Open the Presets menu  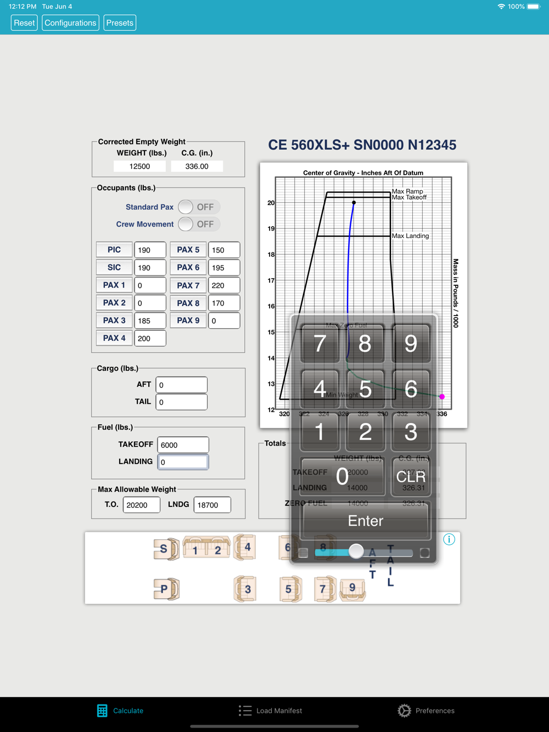[120, 23]
